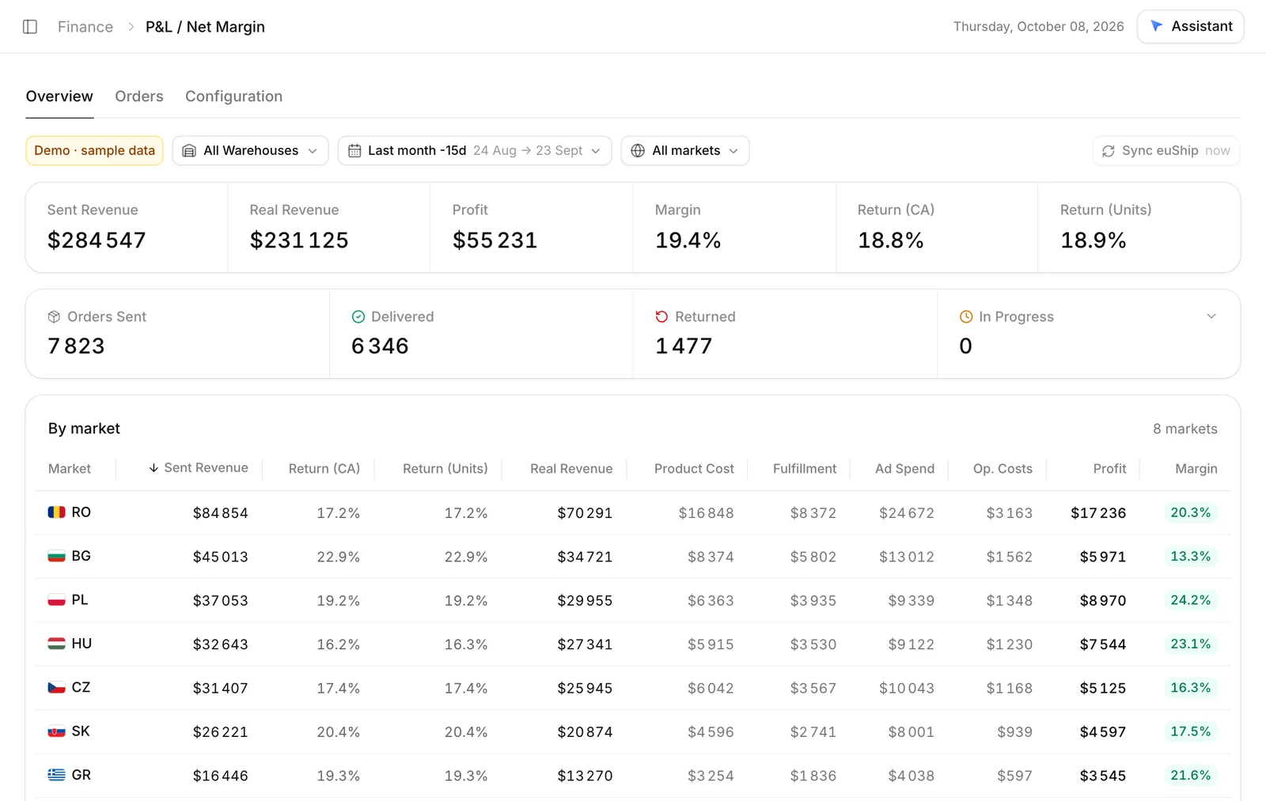Click the Delivered checkmark icon

(358, 317)
